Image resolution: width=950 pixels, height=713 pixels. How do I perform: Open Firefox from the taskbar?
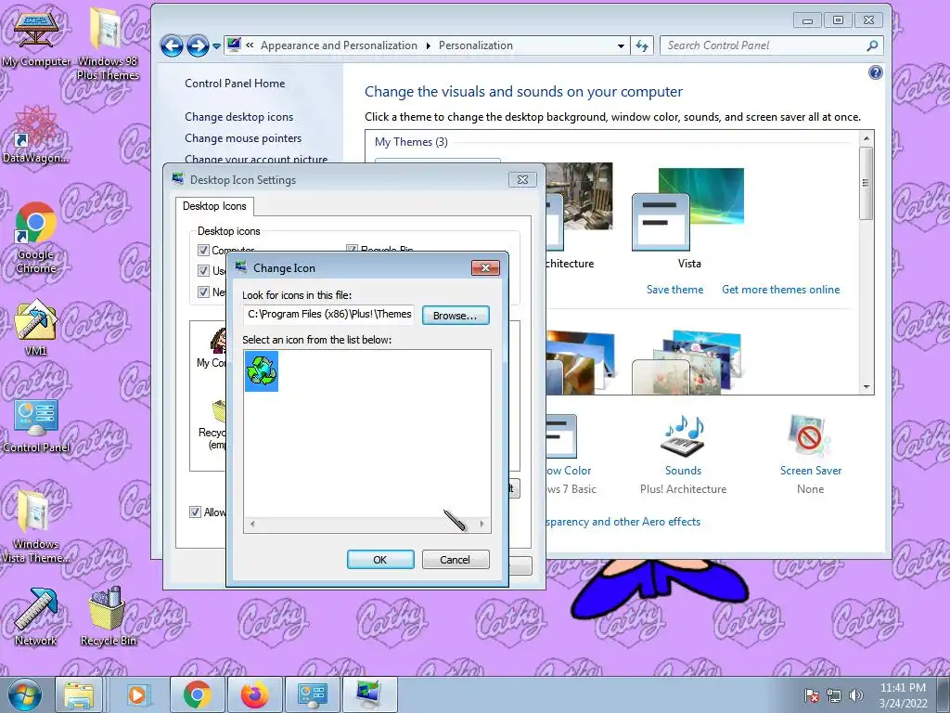click(x=254, y=694)
